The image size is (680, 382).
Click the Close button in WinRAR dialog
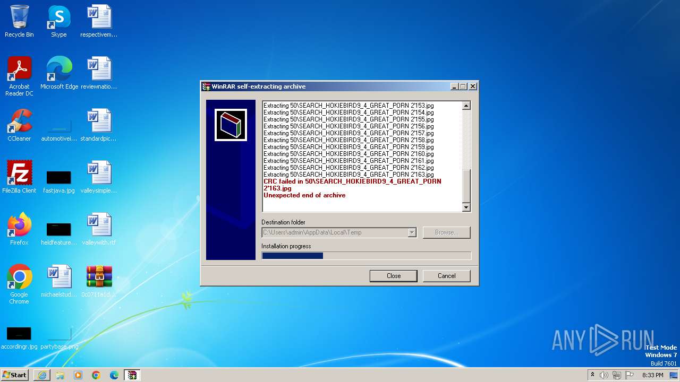pyautogui.click(x=394, y=275)
